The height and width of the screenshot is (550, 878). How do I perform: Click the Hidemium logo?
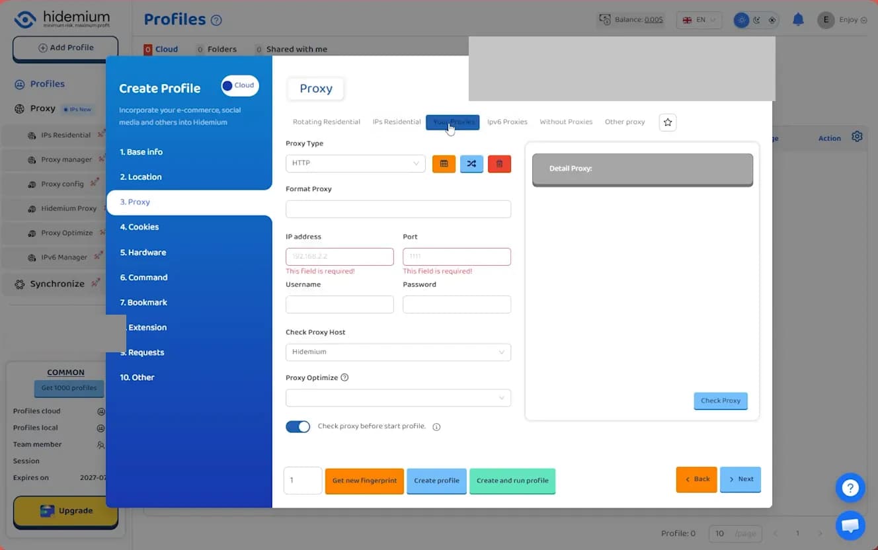click(62, 19)
